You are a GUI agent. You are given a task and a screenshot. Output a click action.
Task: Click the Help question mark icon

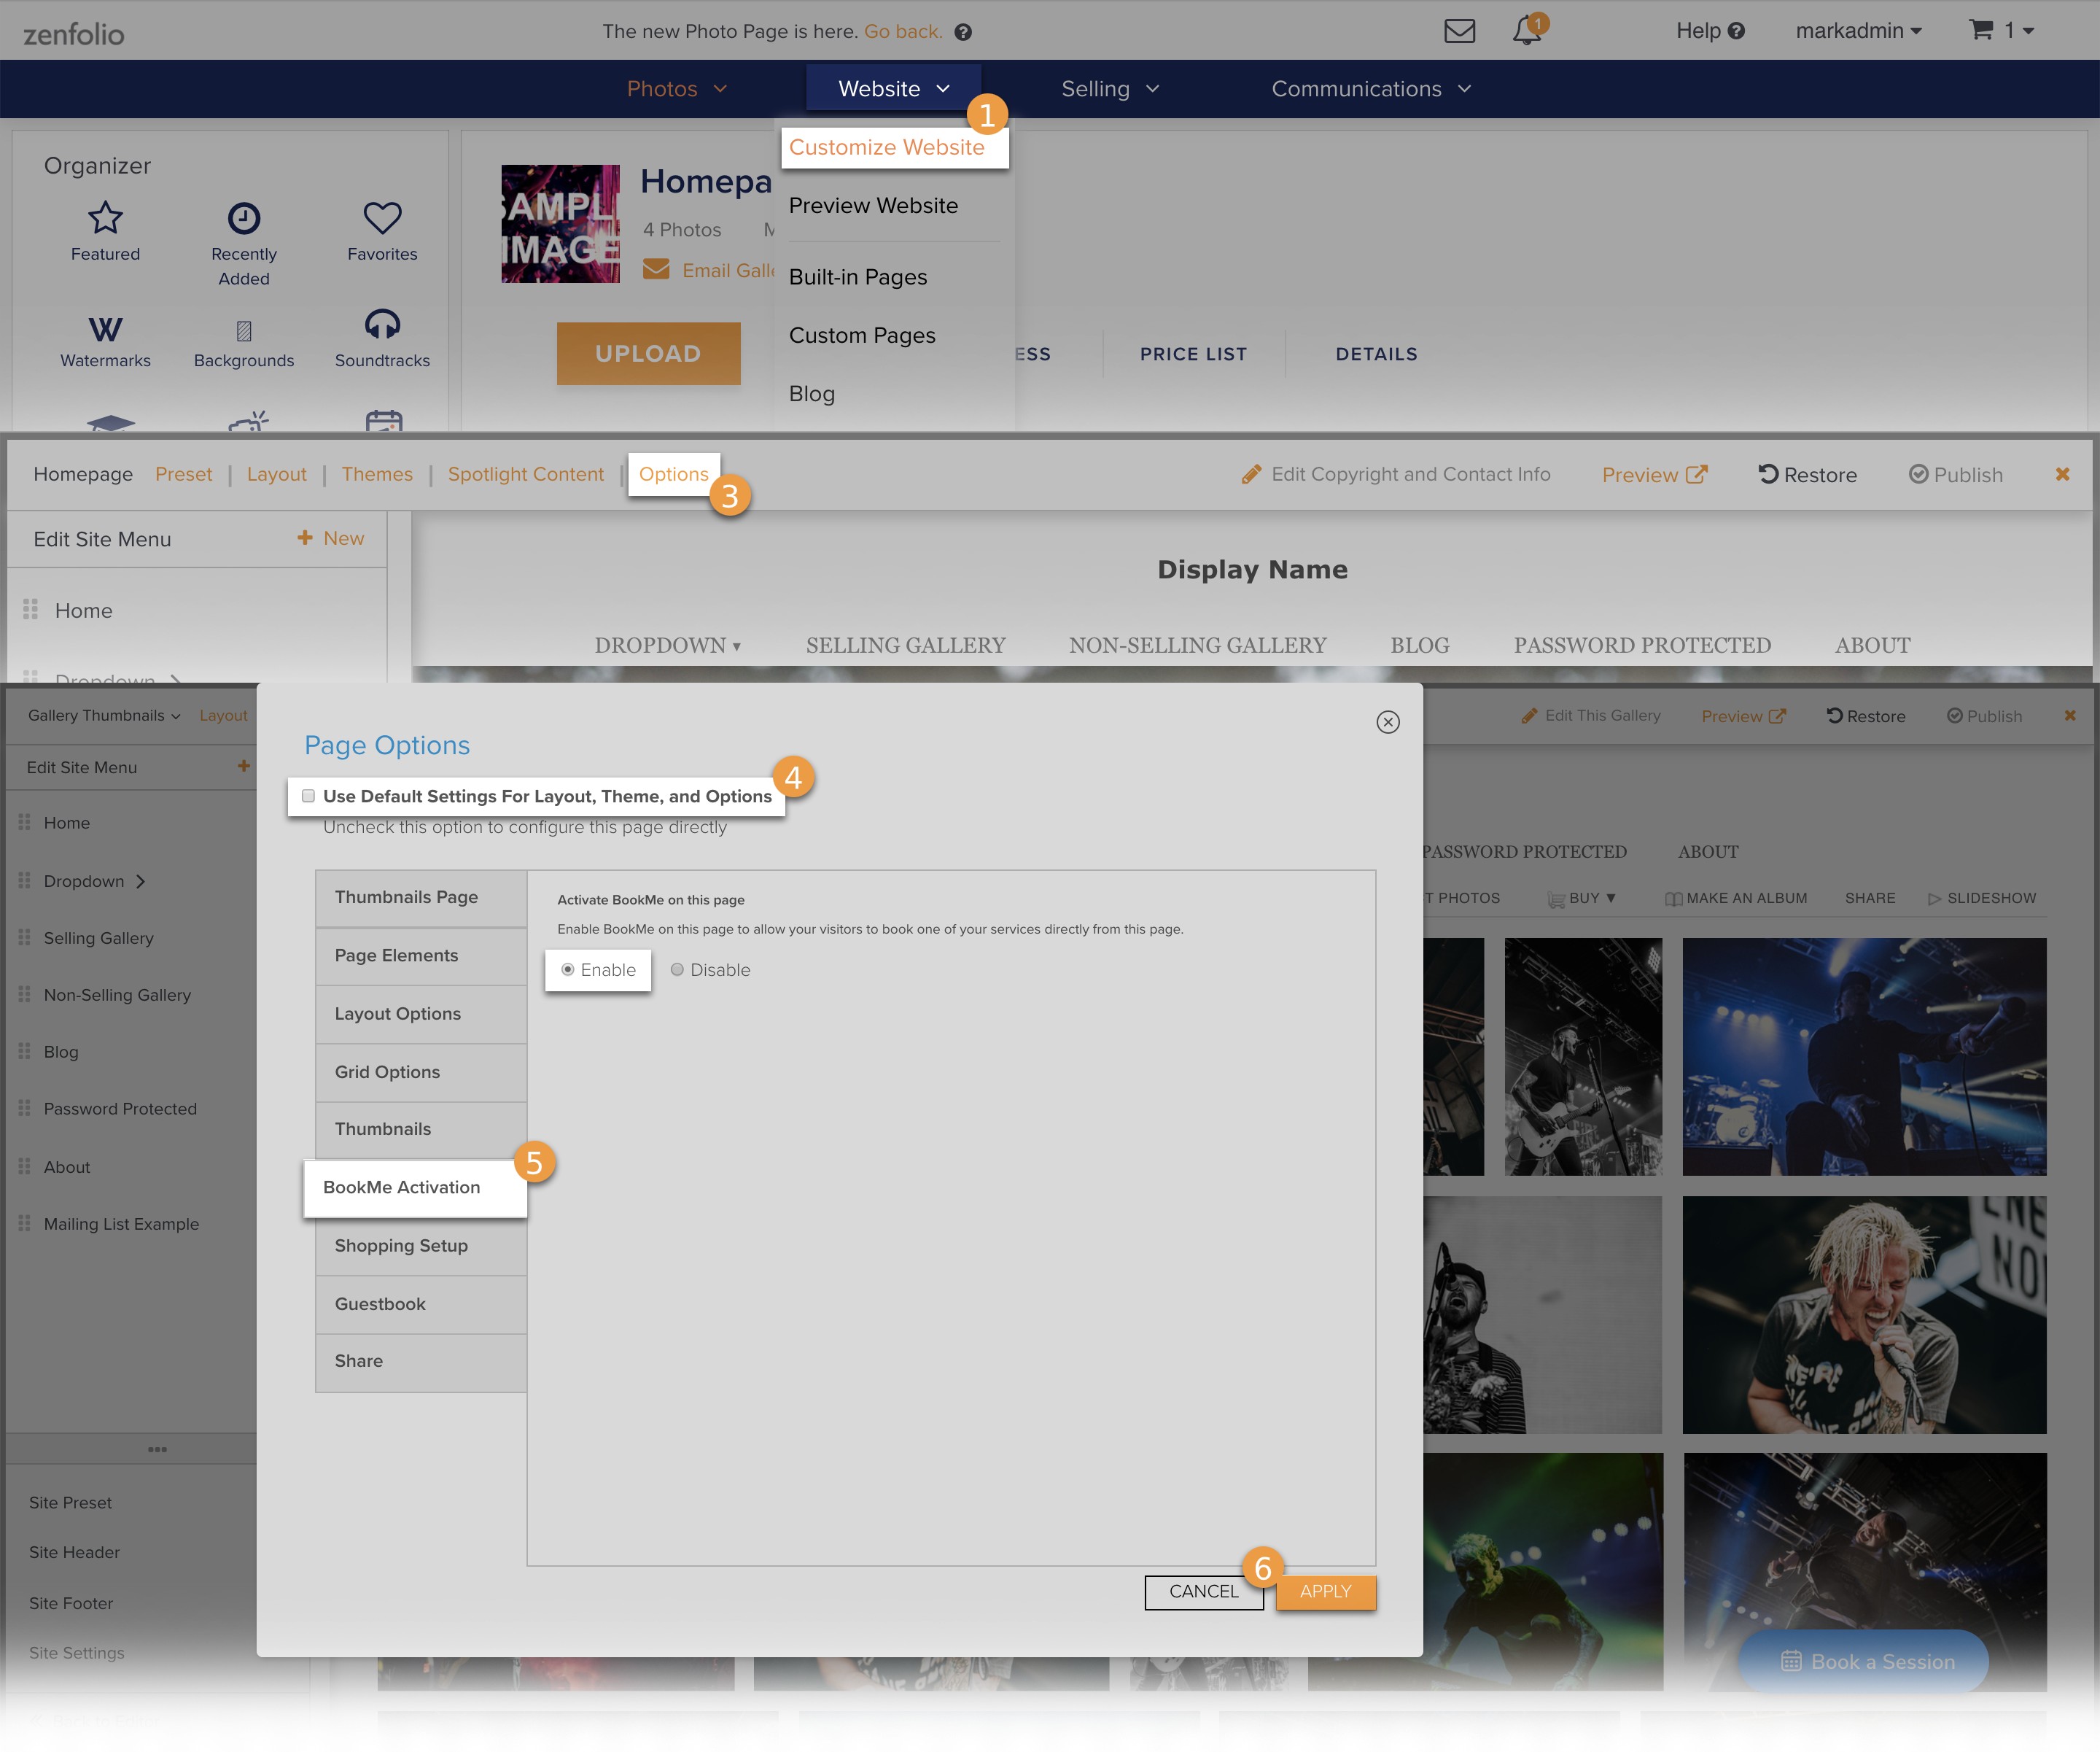click(1736, 31)
